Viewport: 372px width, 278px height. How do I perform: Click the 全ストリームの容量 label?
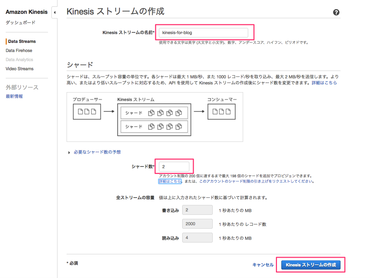pyautogui.click(x=135, y=198)
